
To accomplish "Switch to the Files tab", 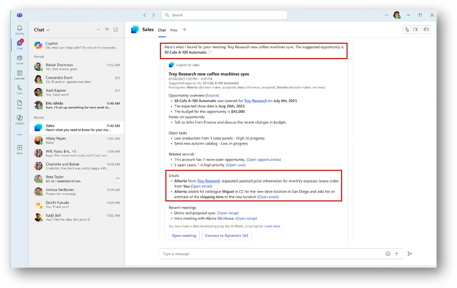I will coord(174,30).
